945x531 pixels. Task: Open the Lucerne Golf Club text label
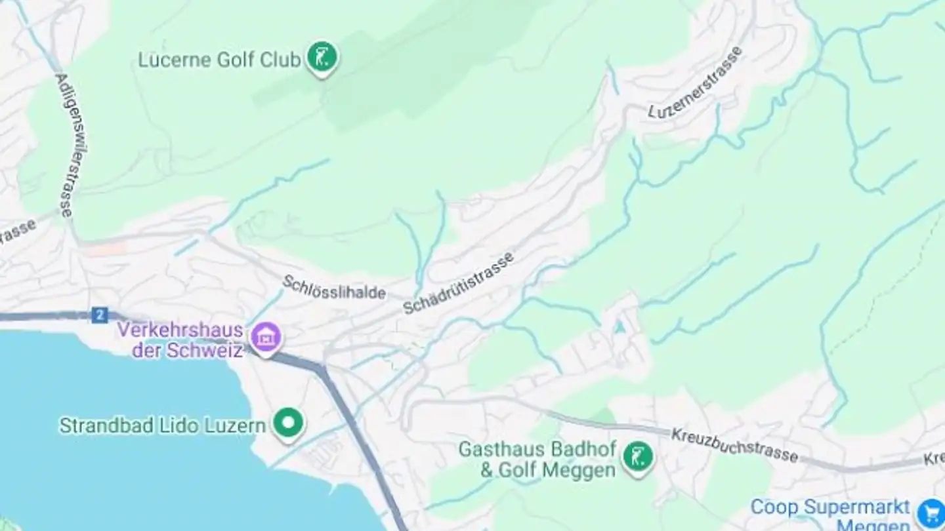click(220, 60)
